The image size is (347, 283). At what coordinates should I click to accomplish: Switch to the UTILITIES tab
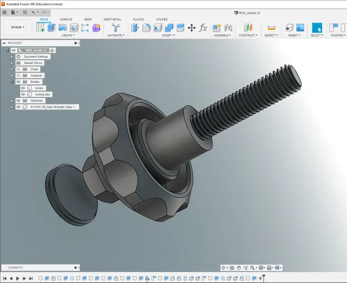point(162,19)
